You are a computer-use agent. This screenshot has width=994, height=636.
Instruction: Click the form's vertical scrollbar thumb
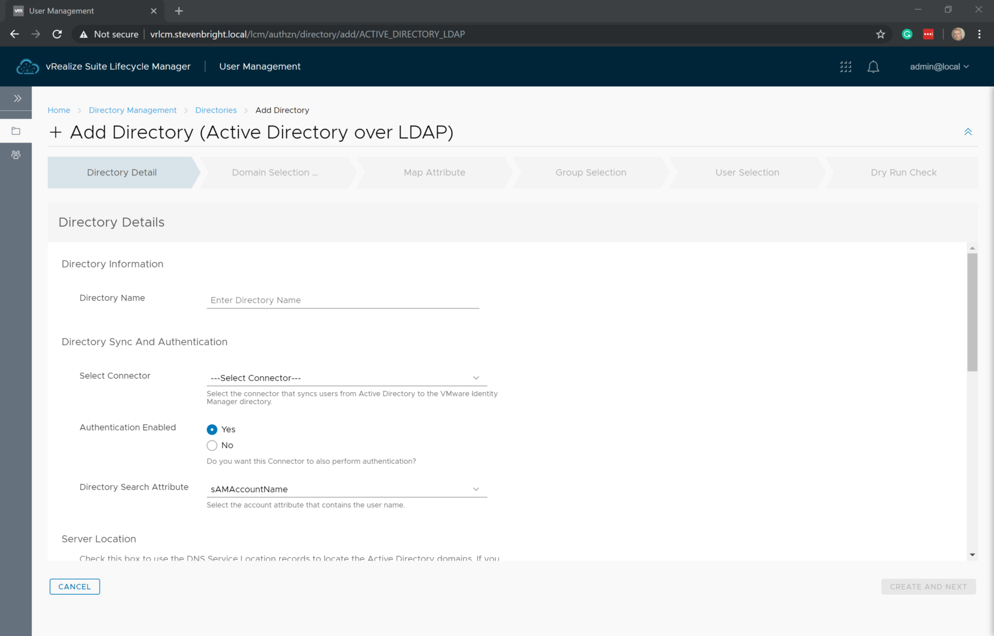click(x=972, y=312)
